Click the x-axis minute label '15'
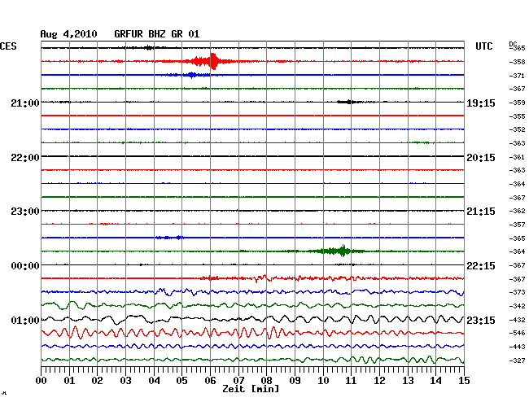The height and width of the screenshot is (402, 529). click(x=464, y=381)
